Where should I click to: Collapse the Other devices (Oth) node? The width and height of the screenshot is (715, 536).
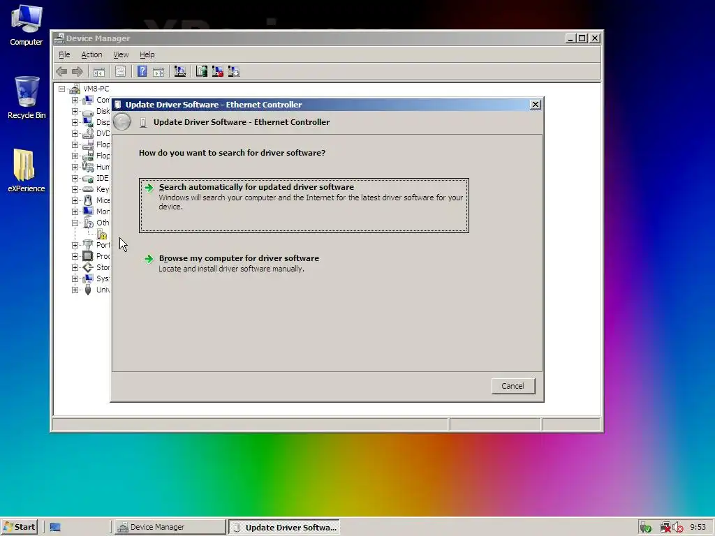pyautogui.click(x=75, y=223)
